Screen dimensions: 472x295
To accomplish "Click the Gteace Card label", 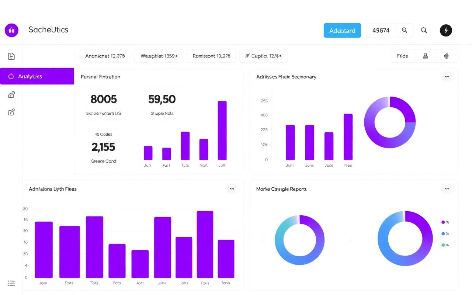I will click(103, 161).
